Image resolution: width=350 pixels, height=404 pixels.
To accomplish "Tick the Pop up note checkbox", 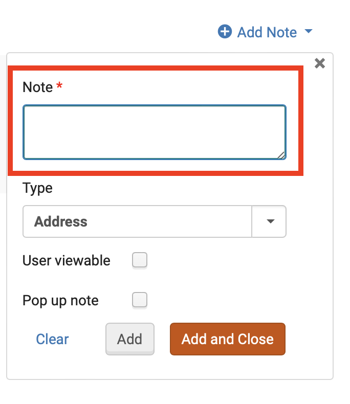I will point(140,300).
